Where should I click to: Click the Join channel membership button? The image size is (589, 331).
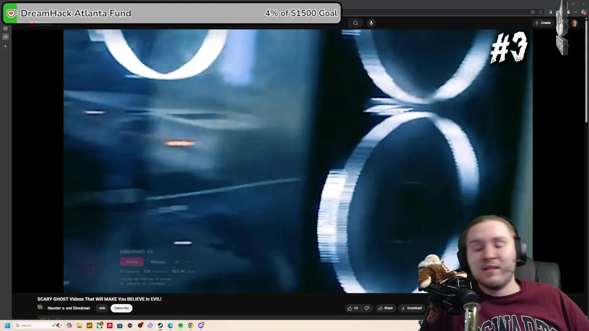[x=102, y=308]
